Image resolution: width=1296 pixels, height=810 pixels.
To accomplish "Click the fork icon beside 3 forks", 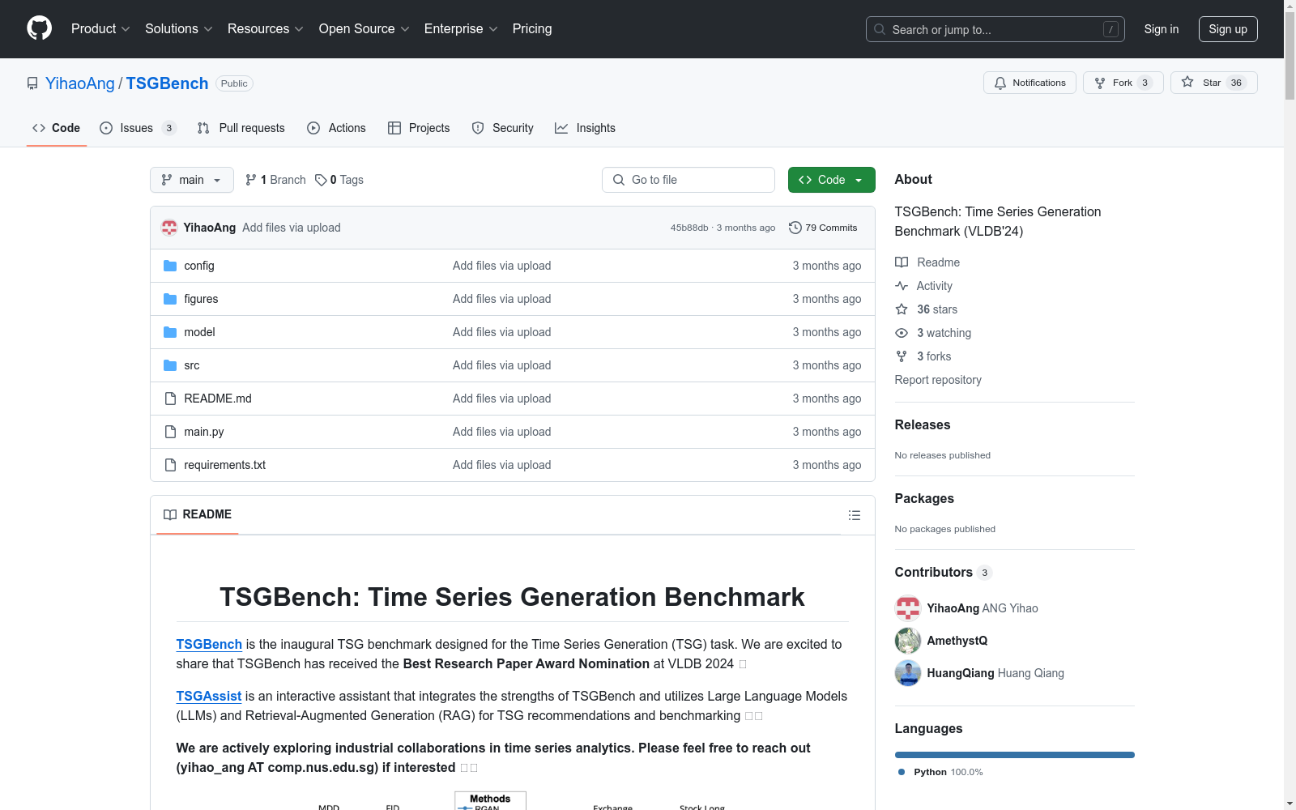I will click(902, 356).
